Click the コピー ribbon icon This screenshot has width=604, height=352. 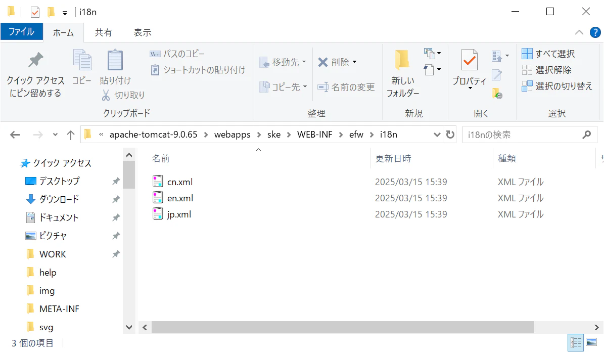(x=82, y=67)
